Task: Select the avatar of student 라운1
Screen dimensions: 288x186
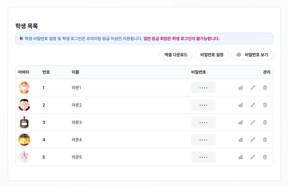Action: pyautogui.click(x=24, y=88)
